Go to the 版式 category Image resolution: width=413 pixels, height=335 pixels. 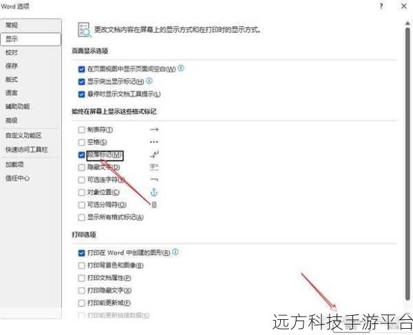[x=30, y=79]
